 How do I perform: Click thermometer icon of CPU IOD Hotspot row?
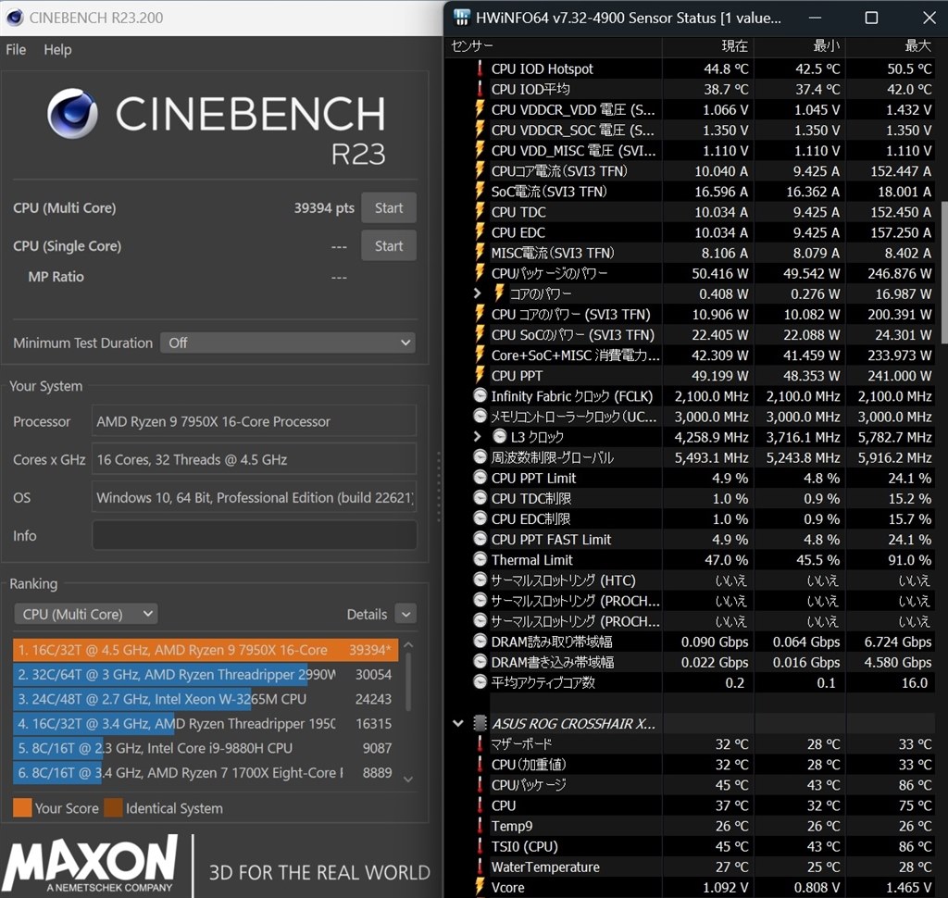tap(480, 69)
